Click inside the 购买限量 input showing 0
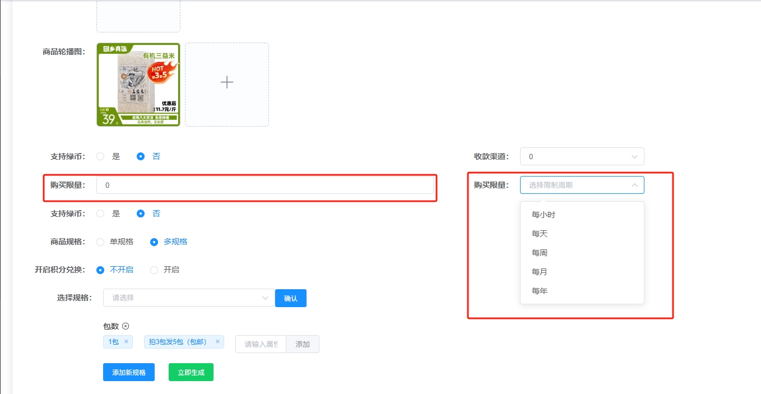Screen dimensions: 761x394 pyautogui.click(x=266, y=185)
